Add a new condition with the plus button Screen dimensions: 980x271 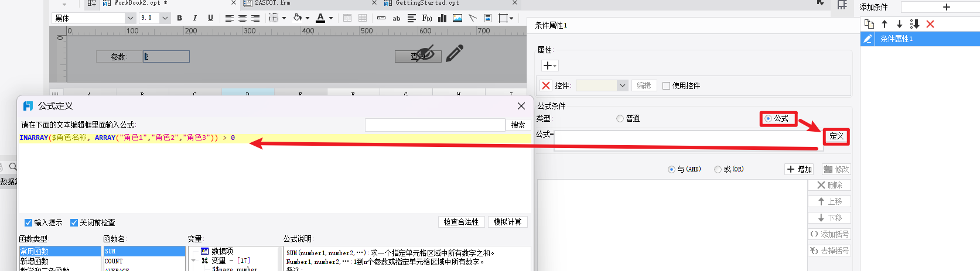click(946, 7)
